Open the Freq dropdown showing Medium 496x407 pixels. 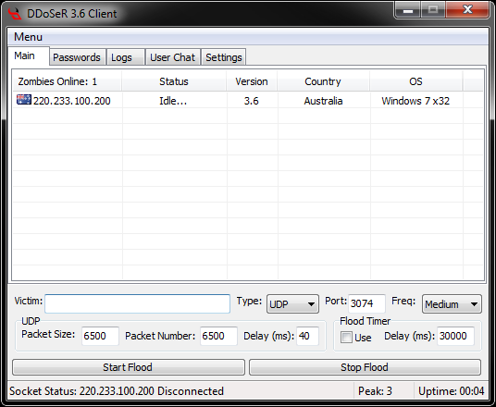click(452, 304)
